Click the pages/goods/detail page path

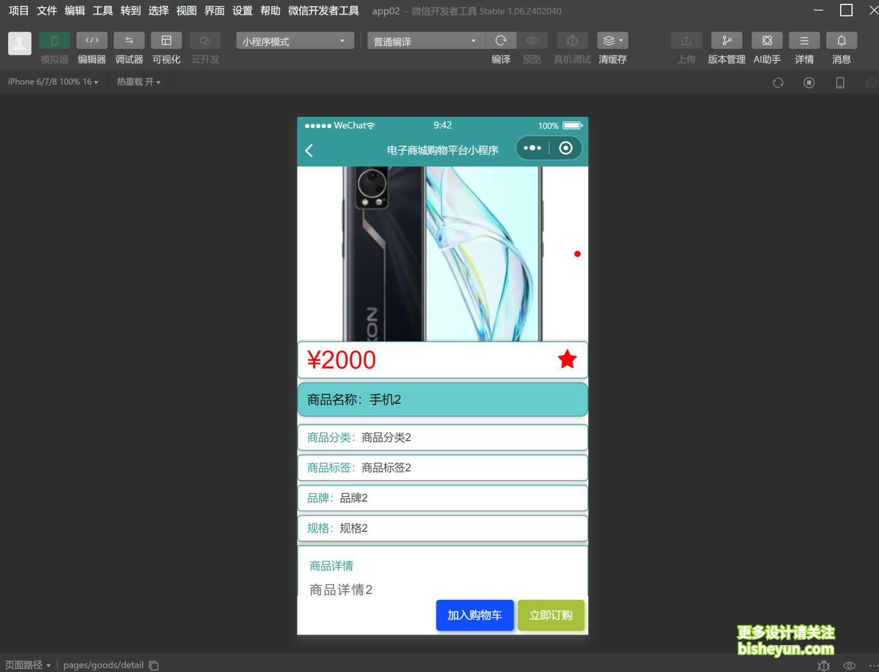pyautogui.click(x=103, y=664)
